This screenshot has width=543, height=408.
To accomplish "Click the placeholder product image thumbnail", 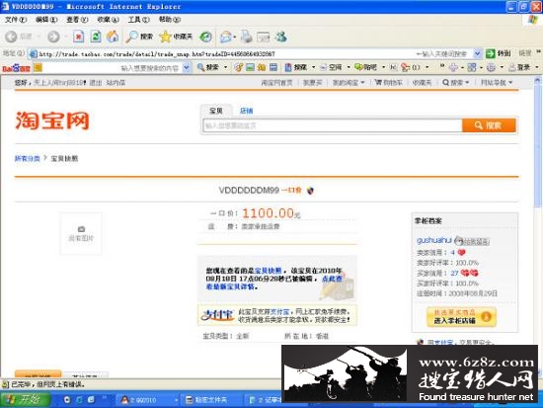I will 81,234.
